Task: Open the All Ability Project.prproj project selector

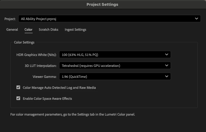Action: tap(107, 19)
